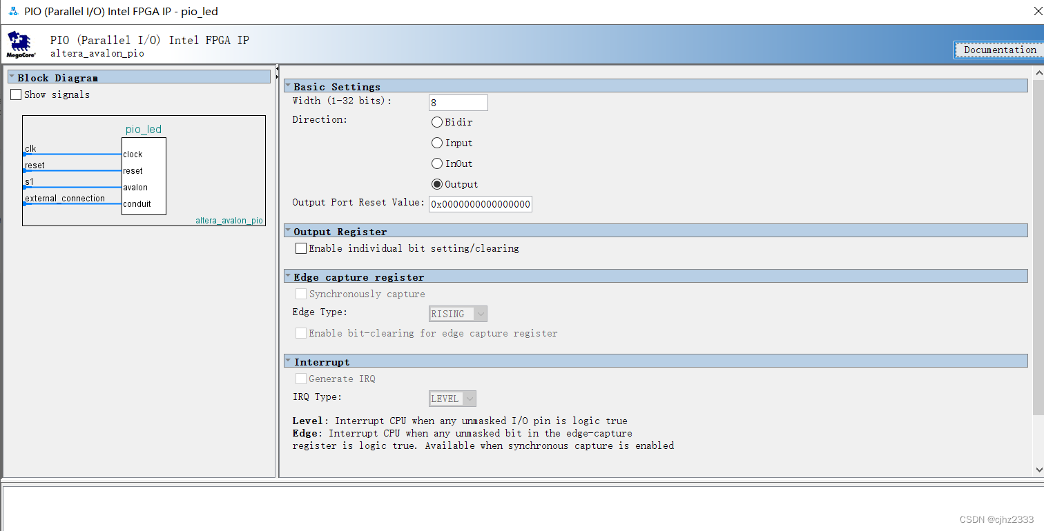Collapse the Block Diagram section
Image resolution: width=1044 pixels, height=531 pixels.
click(x=12, y=77)
